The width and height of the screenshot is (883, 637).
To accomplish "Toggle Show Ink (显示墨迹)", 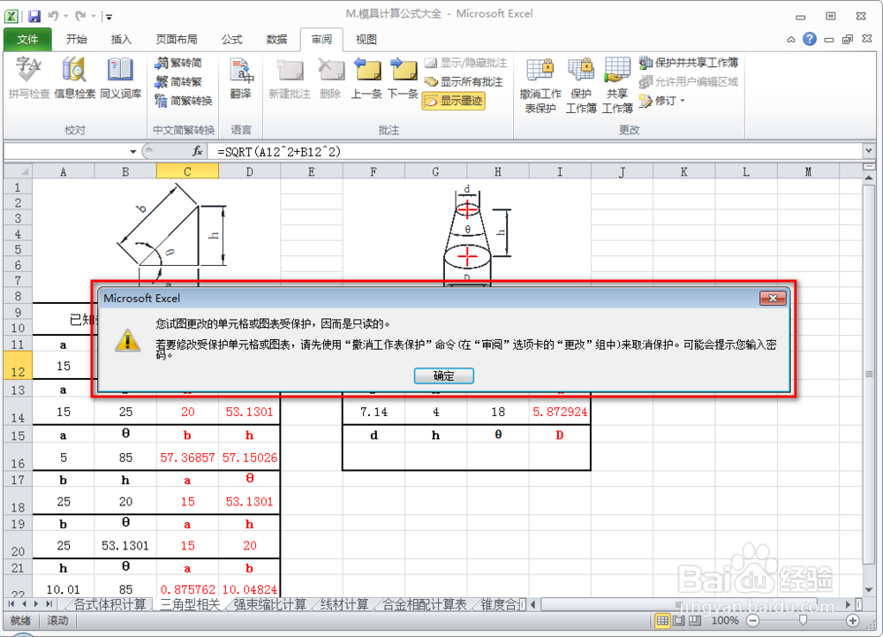I will (454, 101).
